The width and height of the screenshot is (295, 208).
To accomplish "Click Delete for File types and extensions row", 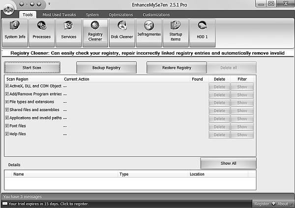I will point(219,103).
